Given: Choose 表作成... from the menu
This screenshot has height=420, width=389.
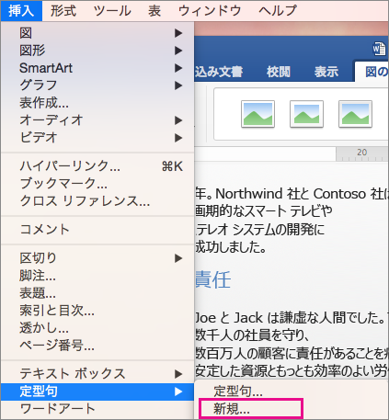Looking at the screenshot, I should [x=97, y=103].
